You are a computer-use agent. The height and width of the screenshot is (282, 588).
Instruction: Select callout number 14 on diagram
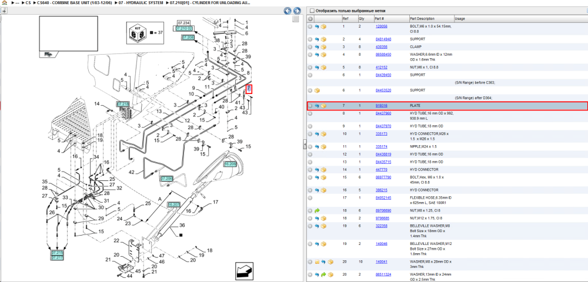pyautogui.click(x=97, y=104)
